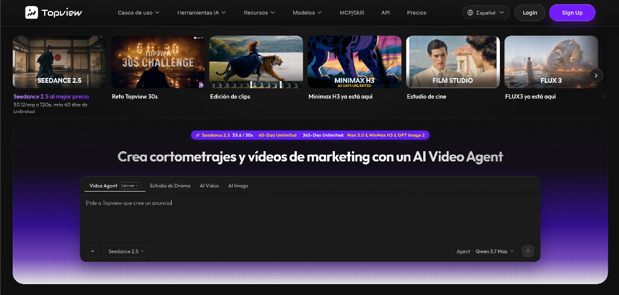Viewport: 619px width, 295px height.
Task: Go to the Precios page
Action: pos(416,13)
